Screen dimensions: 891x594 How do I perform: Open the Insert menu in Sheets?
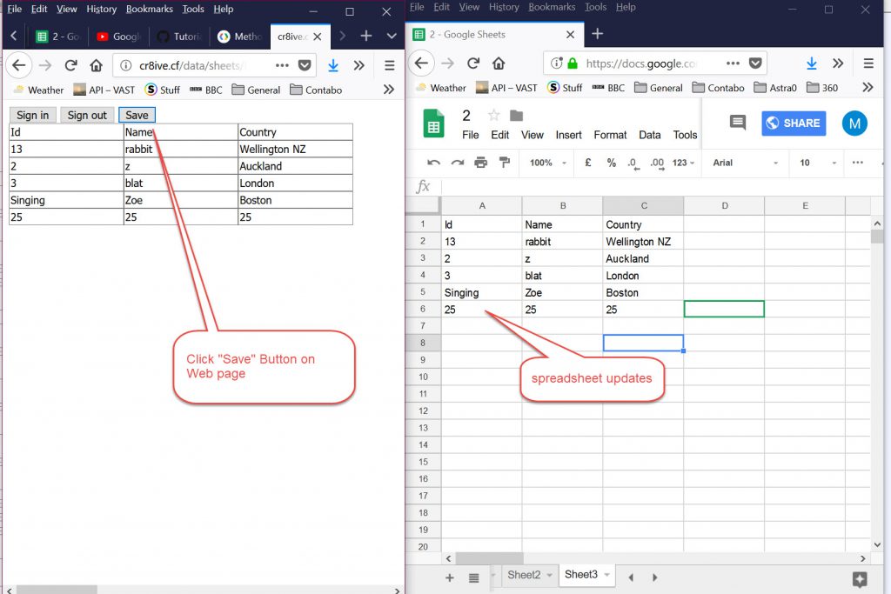[568, 135]
